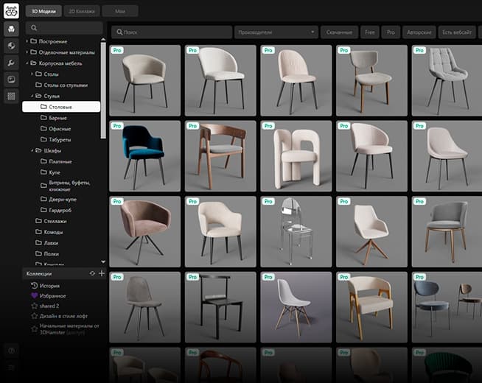Image resolution: width=482 pixels, height=383 pixels.
Task: Open История collection with clock icon
Action: (50, 285)
